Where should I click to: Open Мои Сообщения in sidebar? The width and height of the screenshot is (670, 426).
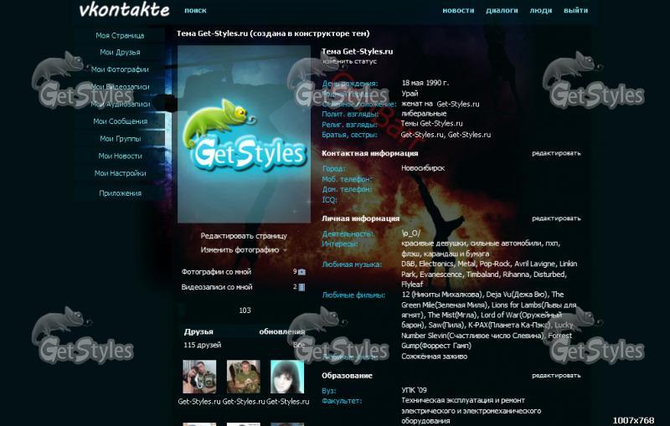click(x=120, y=121)
